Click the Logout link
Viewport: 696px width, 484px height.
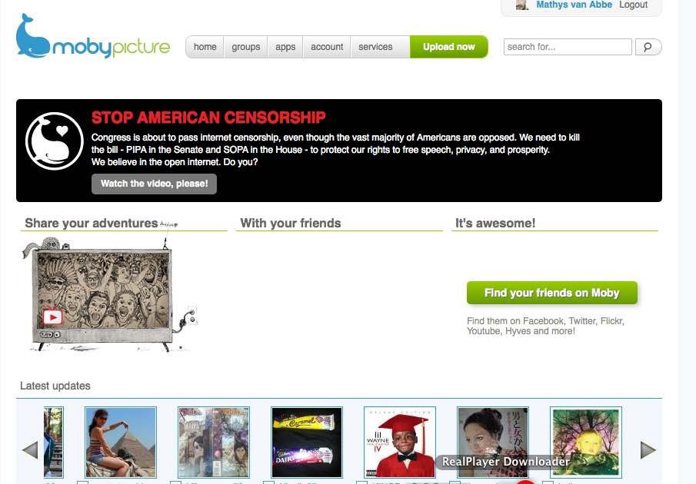(x=634, y=5)
